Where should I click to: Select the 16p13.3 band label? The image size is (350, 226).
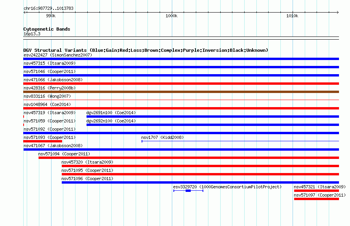point(32,34)
